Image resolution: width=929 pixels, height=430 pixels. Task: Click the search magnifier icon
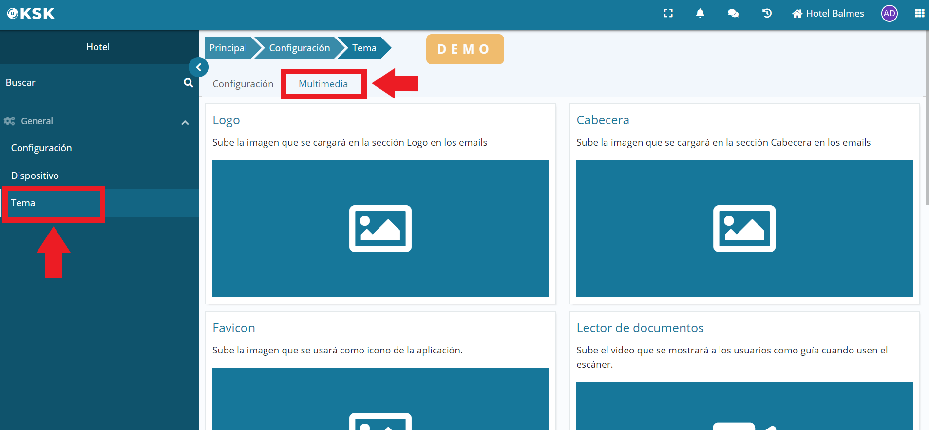(x=188, y=83)
